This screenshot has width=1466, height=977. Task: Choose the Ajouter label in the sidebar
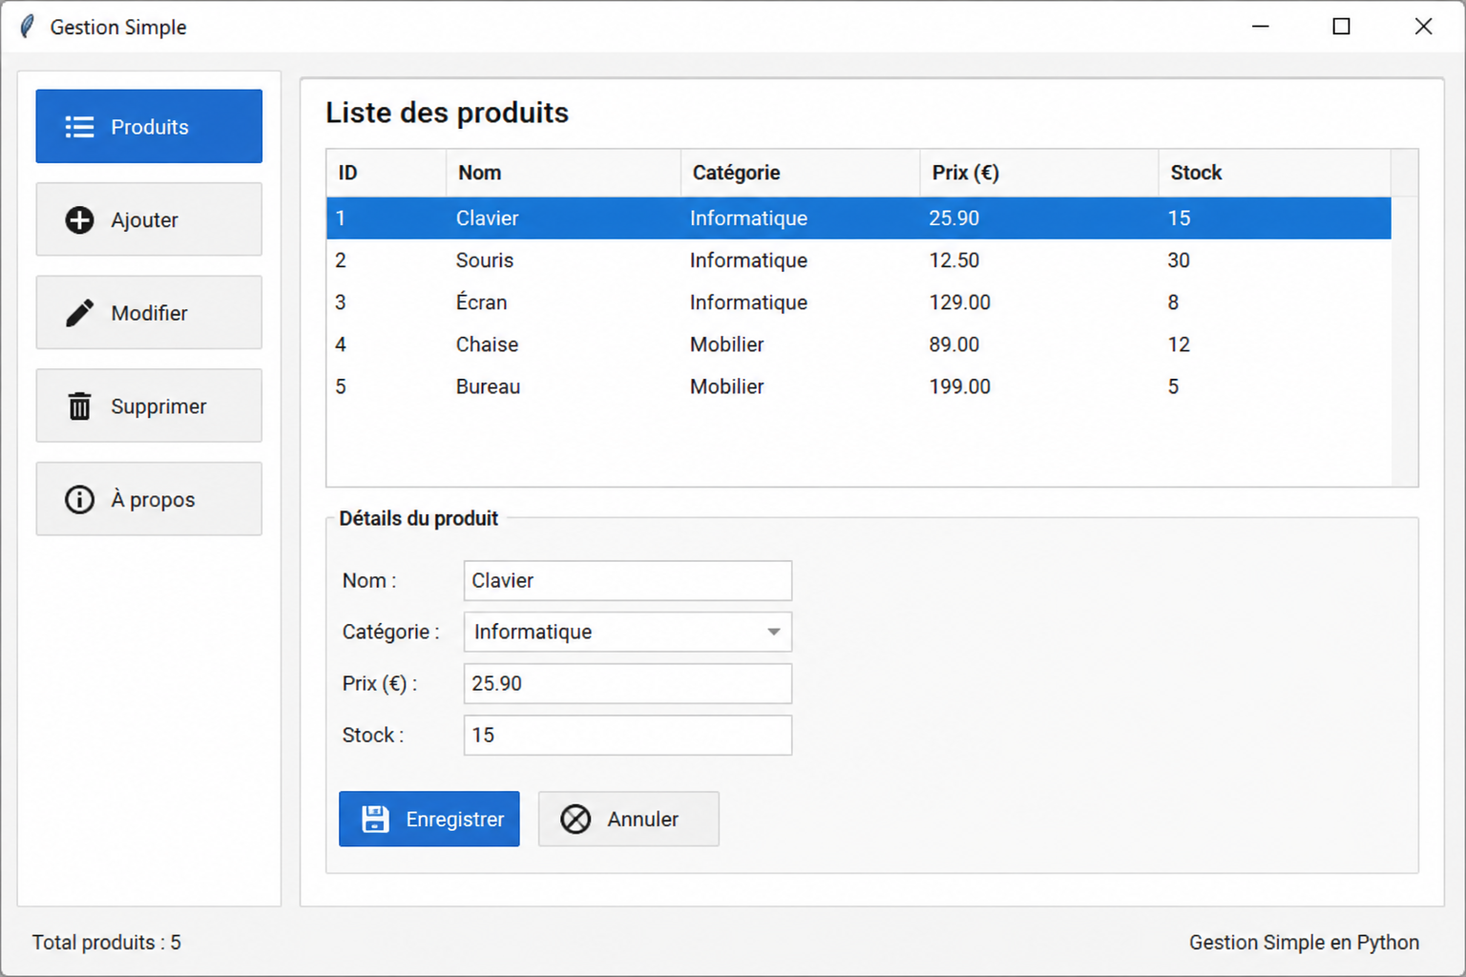pyautogui.click(x=144, y=220)
